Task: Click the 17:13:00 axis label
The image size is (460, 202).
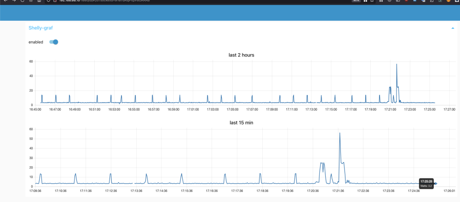Action: pyautogui.click(x=311, y=109)
